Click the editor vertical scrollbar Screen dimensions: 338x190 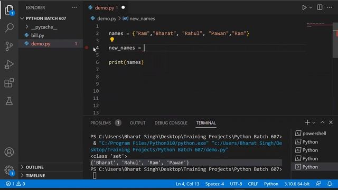[335, 40]
